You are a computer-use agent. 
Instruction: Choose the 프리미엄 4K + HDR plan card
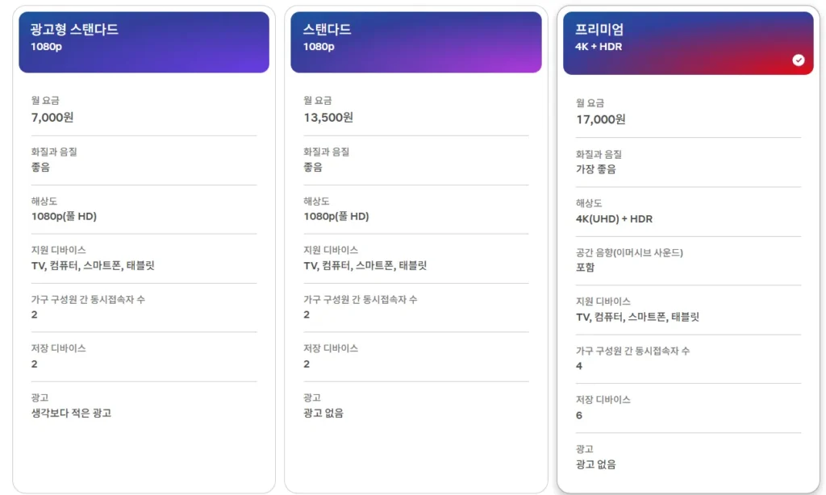point(687,242)
